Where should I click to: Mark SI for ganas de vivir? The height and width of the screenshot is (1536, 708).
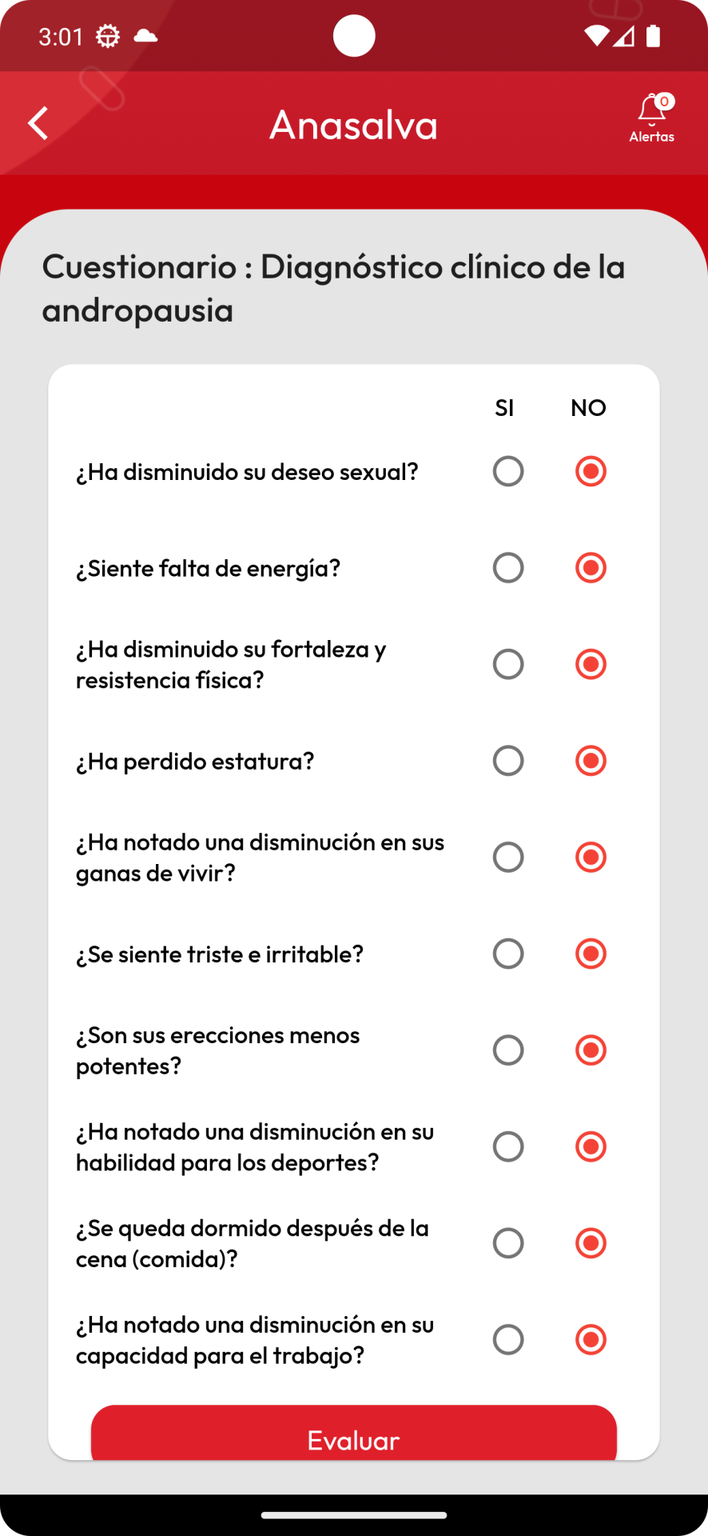click(x=508, y=857)
